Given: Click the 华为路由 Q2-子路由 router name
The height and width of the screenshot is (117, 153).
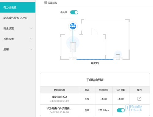Looking at the screenshot, I should pos(59,108).
